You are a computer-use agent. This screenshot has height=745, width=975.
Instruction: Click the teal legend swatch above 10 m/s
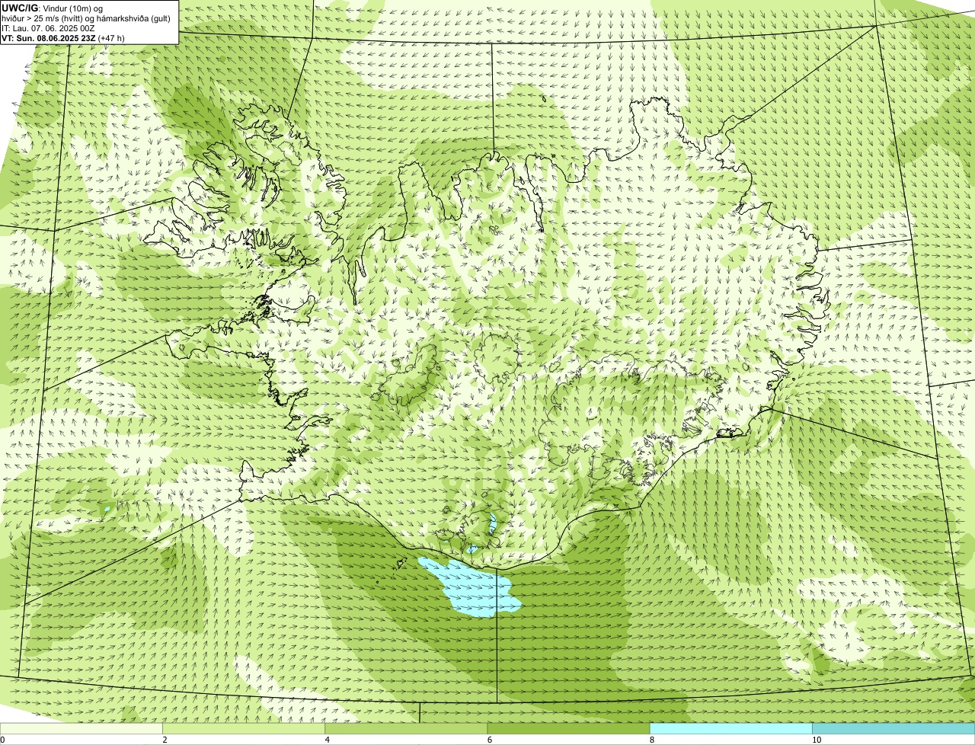[893, 729]
